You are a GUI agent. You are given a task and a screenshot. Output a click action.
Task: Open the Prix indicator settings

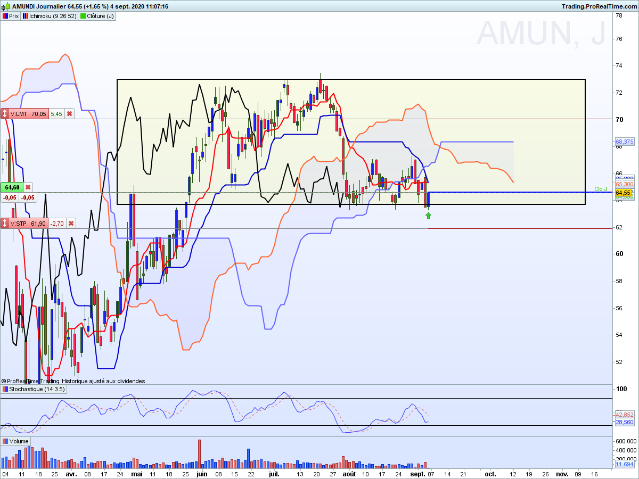(11, 16)
